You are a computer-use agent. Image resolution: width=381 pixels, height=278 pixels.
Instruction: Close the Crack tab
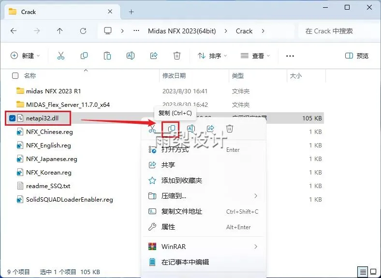[110, 12]
